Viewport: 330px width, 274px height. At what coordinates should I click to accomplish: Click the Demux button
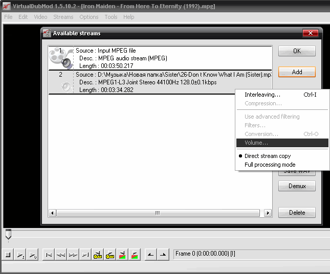click(x=297, y=186)
